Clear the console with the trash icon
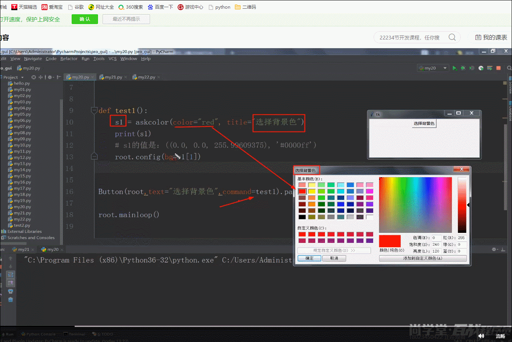512x342 pixels. pos(11,299)
